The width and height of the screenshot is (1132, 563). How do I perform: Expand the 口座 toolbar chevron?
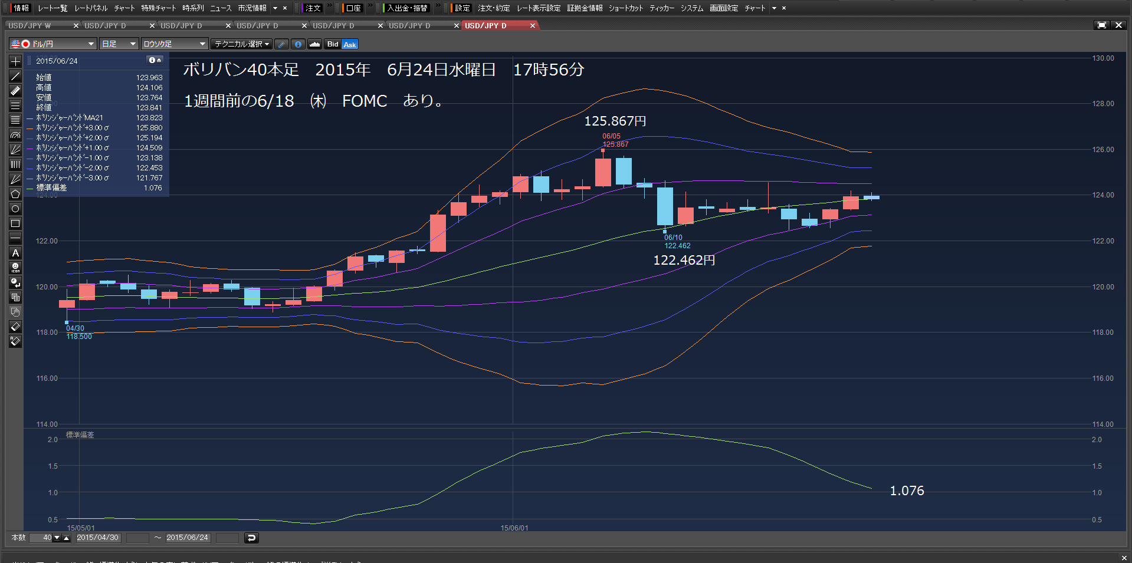[370, 5]
